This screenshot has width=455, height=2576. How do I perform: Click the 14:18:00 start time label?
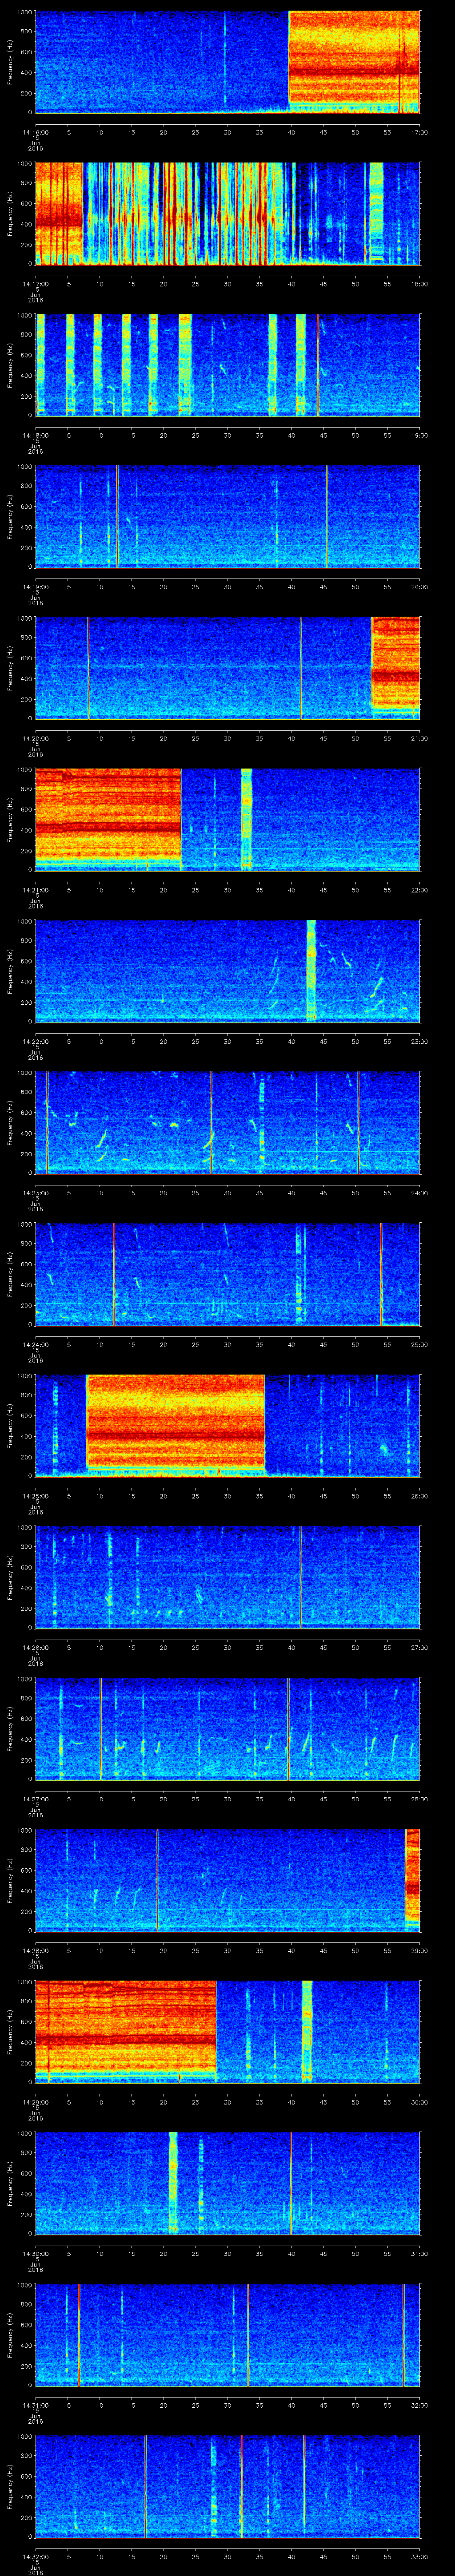35,435
